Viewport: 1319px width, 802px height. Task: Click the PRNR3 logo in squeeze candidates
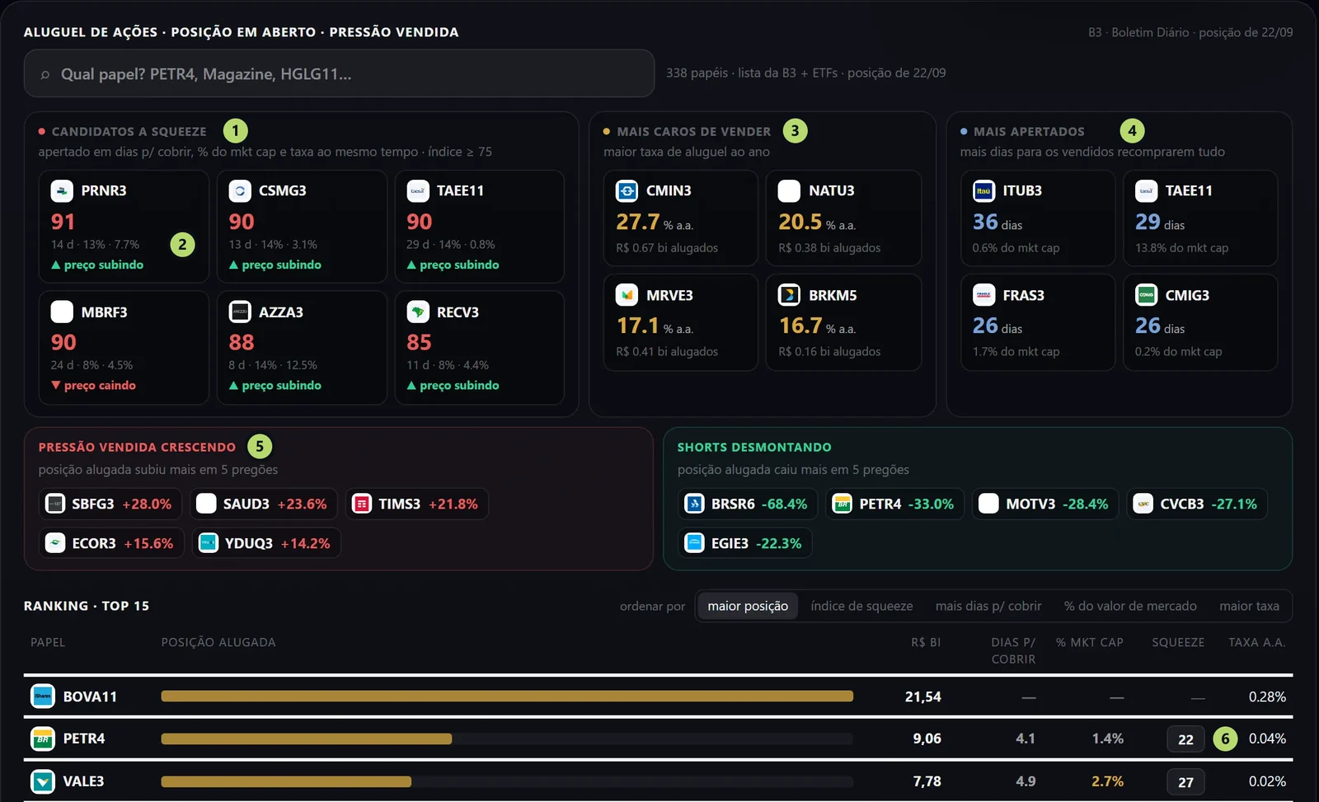(x=62, y=190)
